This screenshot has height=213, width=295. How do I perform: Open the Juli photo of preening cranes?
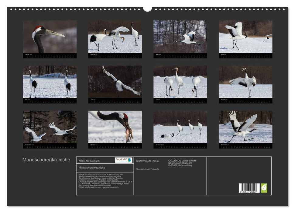[180, 82]
